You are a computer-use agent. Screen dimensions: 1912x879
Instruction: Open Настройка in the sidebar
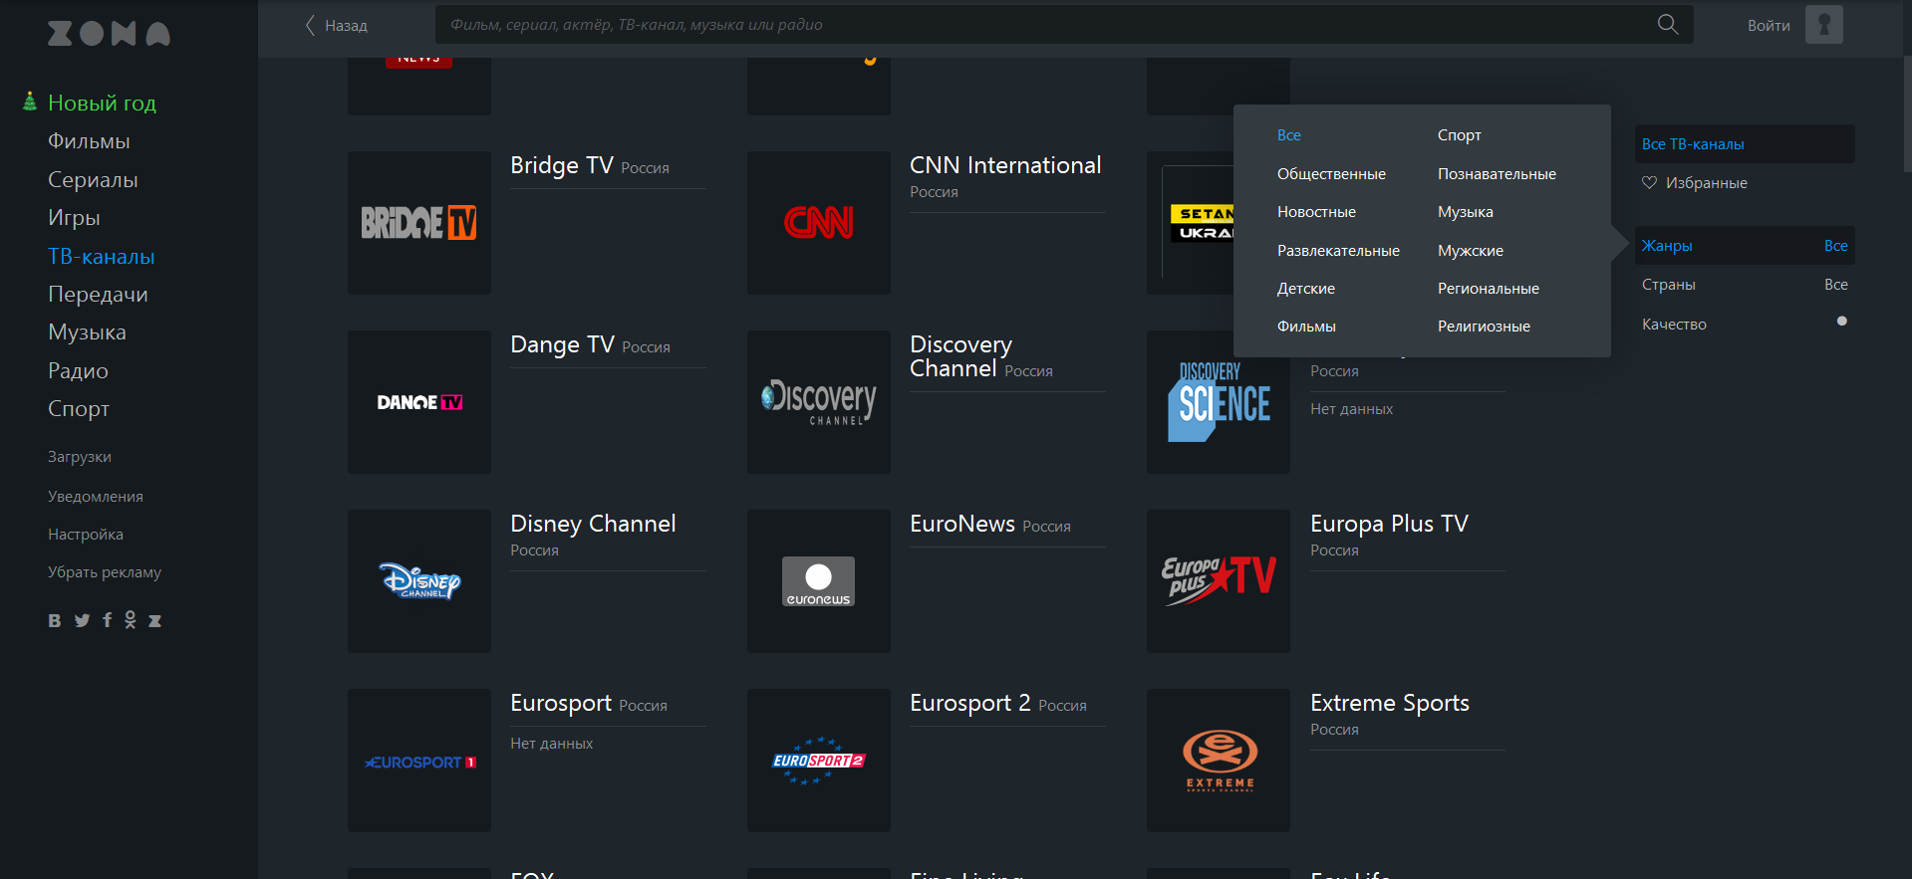pyautogui.click(x=86, y=535)
